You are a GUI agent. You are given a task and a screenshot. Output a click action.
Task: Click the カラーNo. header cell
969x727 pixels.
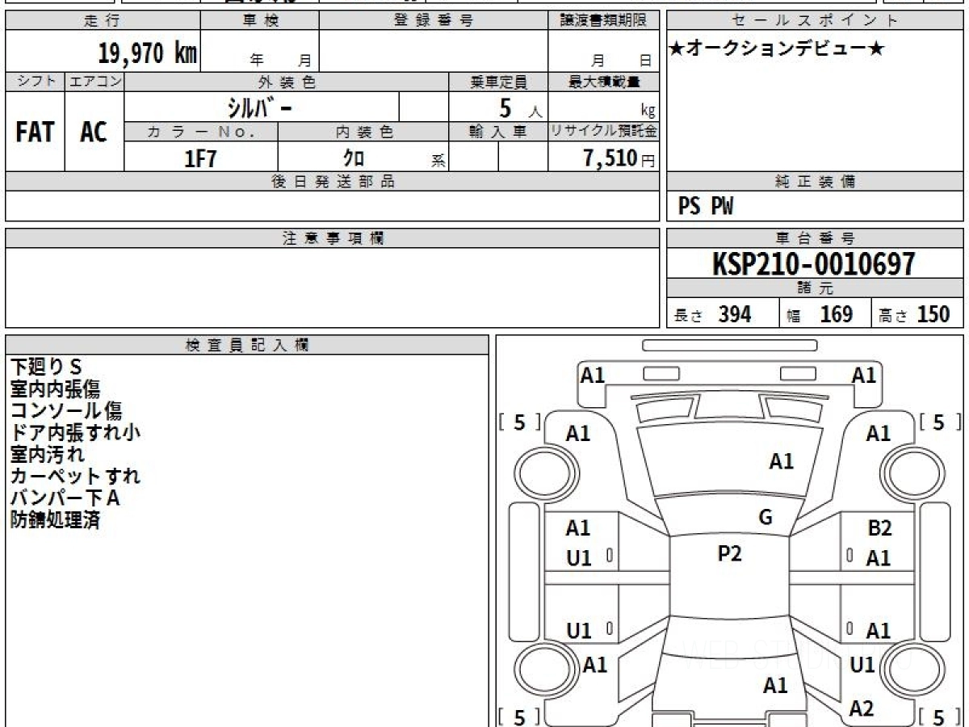pyautogui.click(x=201, y=132)
